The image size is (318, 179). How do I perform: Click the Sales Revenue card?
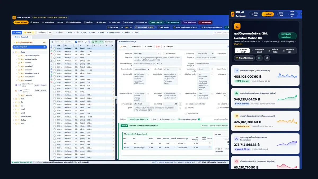266,76
